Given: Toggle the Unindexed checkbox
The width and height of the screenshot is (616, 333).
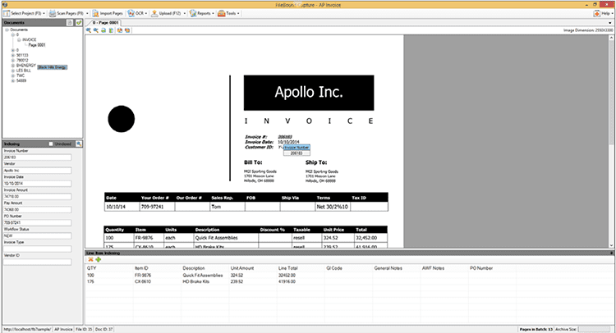Looking at the screenshot, I should click(51, 143).
